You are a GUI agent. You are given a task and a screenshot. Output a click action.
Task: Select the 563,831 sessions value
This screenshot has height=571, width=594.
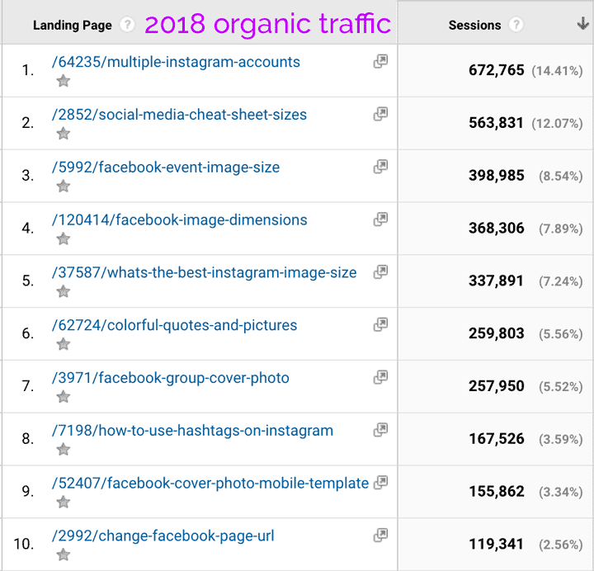(497, 123)
